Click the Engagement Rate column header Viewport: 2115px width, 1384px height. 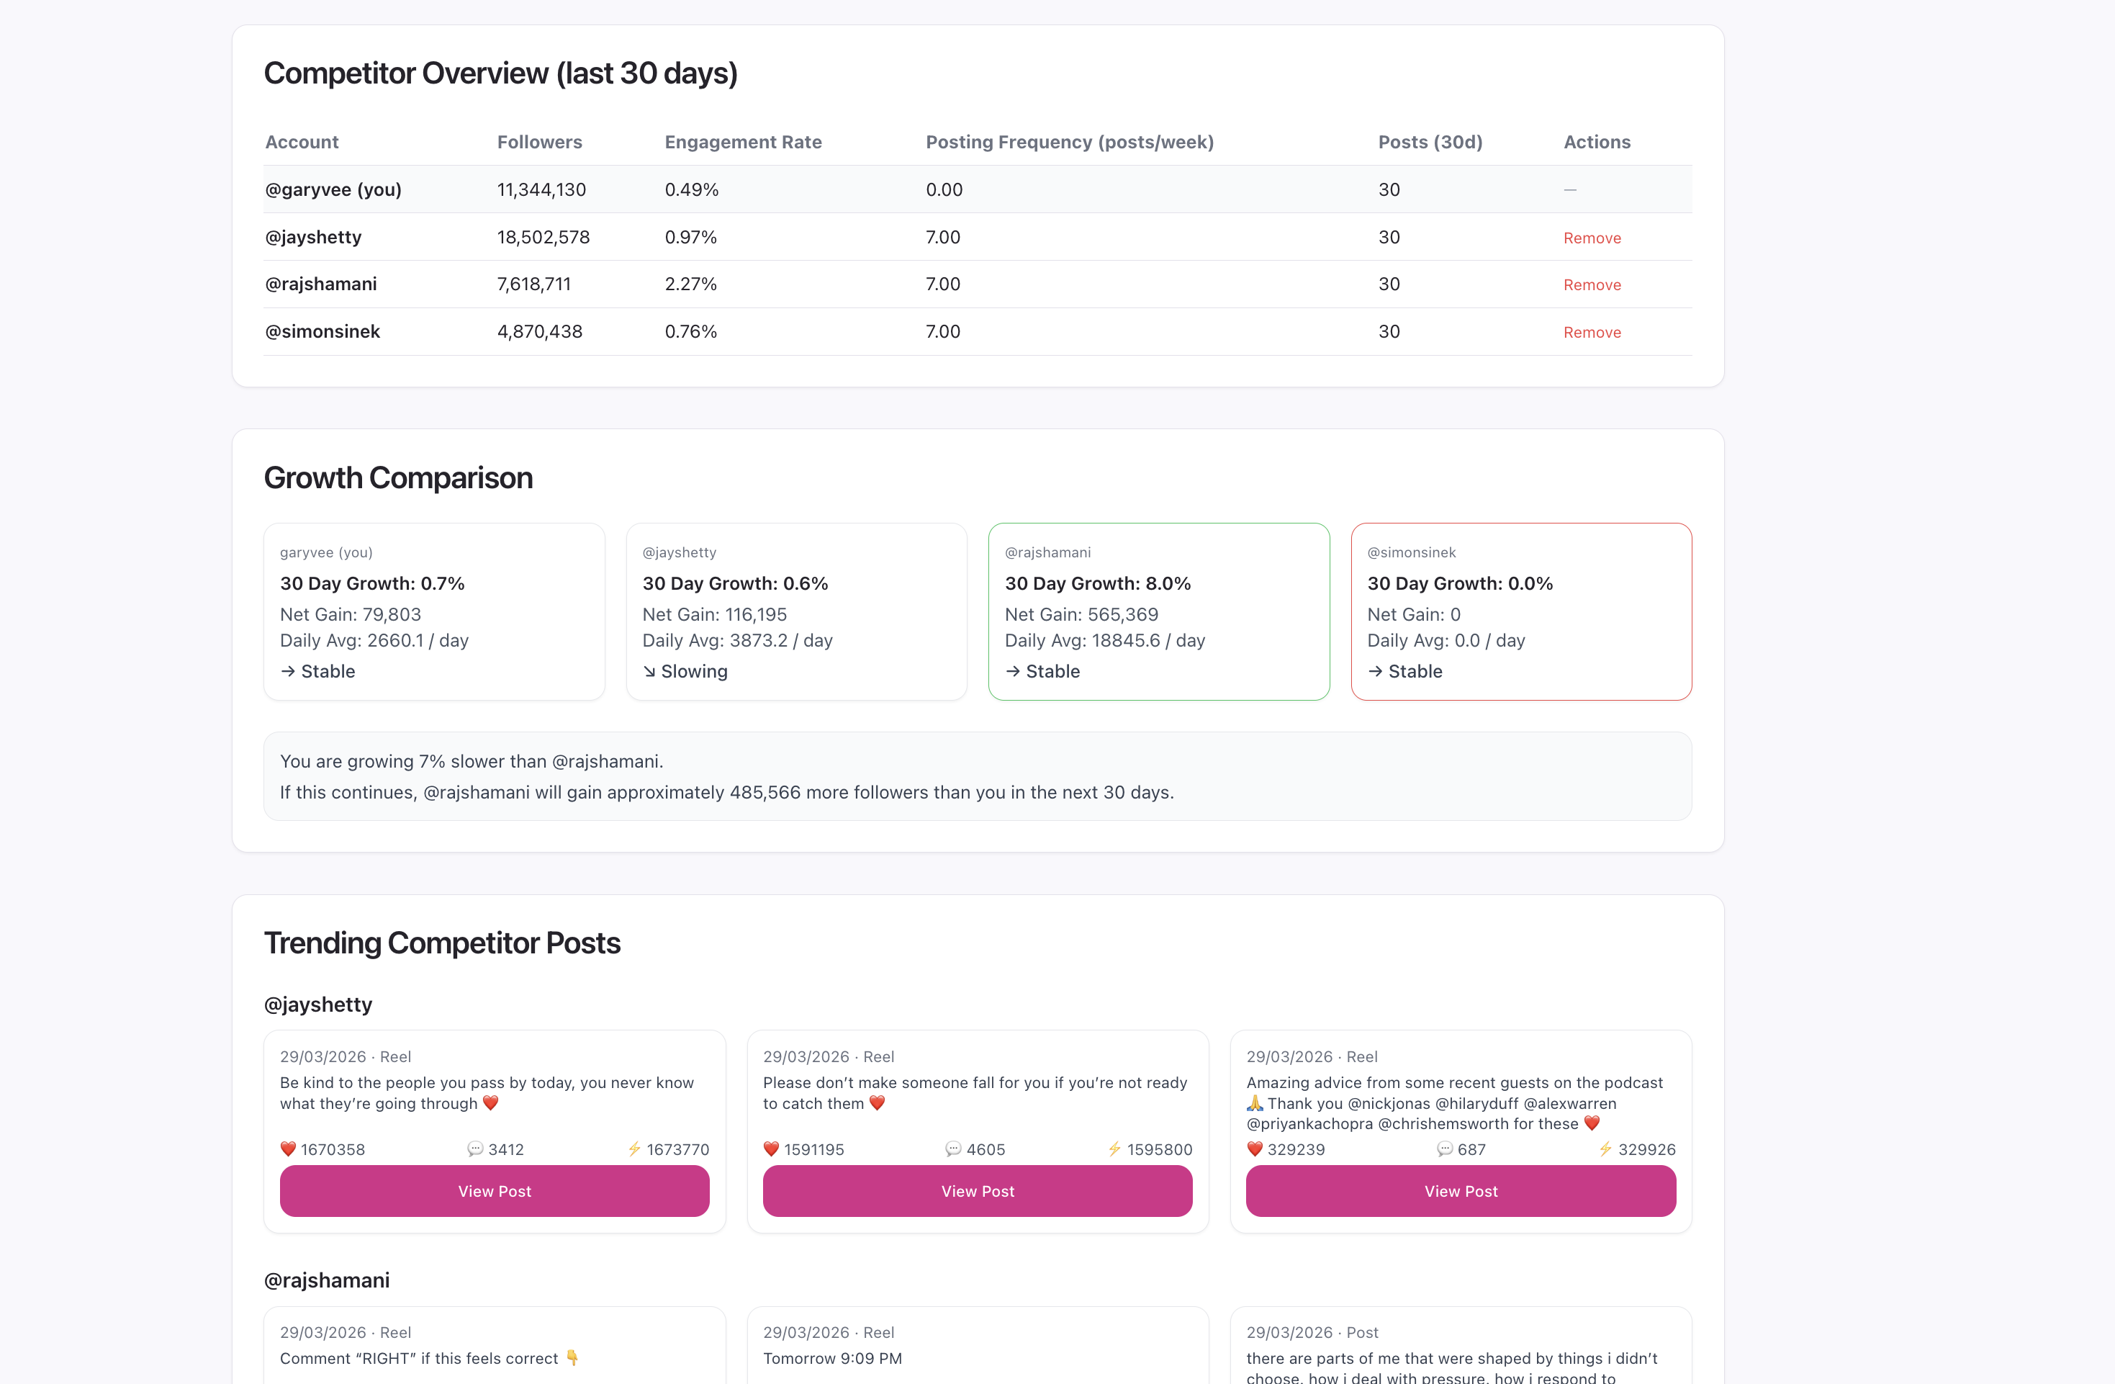743,143
